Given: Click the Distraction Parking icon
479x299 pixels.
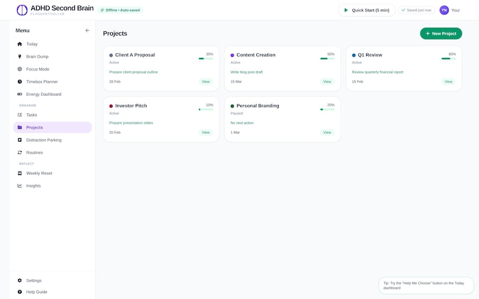Looking at the screenshot, I should pos(19,140).
